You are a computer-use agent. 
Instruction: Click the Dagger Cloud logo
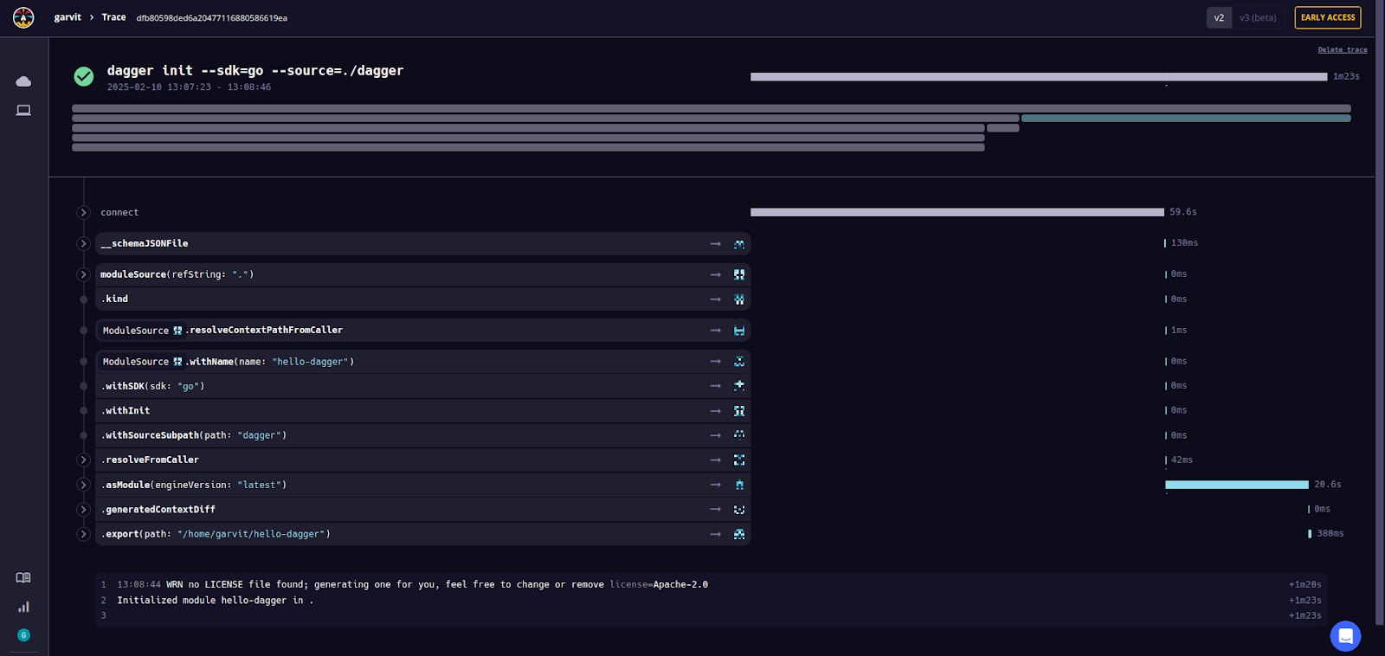[23, 17]
